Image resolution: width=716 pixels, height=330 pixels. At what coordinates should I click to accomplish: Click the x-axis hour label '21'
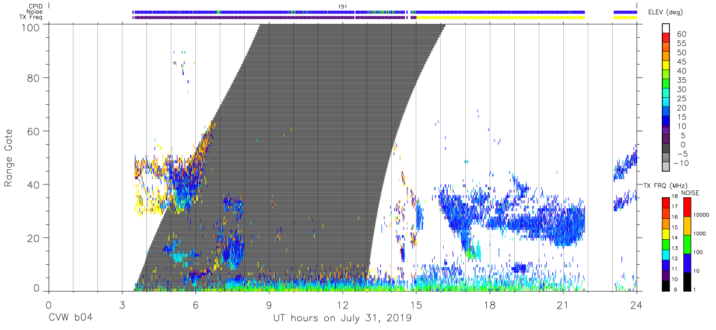pyautogui.click(x=563, y=305)
